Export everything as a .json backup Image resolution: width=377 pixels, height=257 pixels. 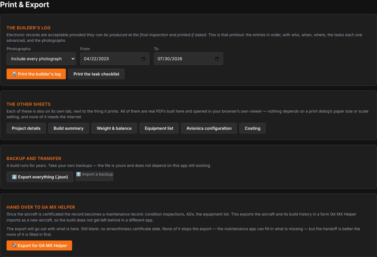40,177
